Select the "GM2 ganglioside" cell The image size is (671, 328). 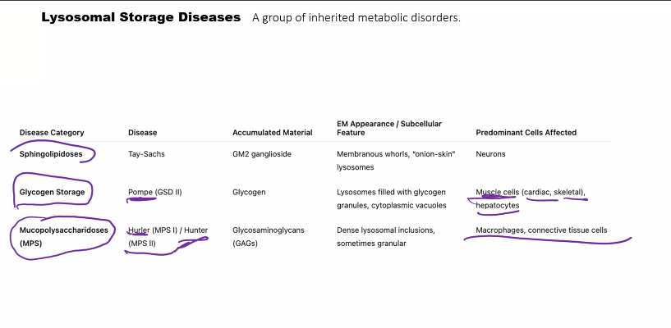(x=262, y=154)
